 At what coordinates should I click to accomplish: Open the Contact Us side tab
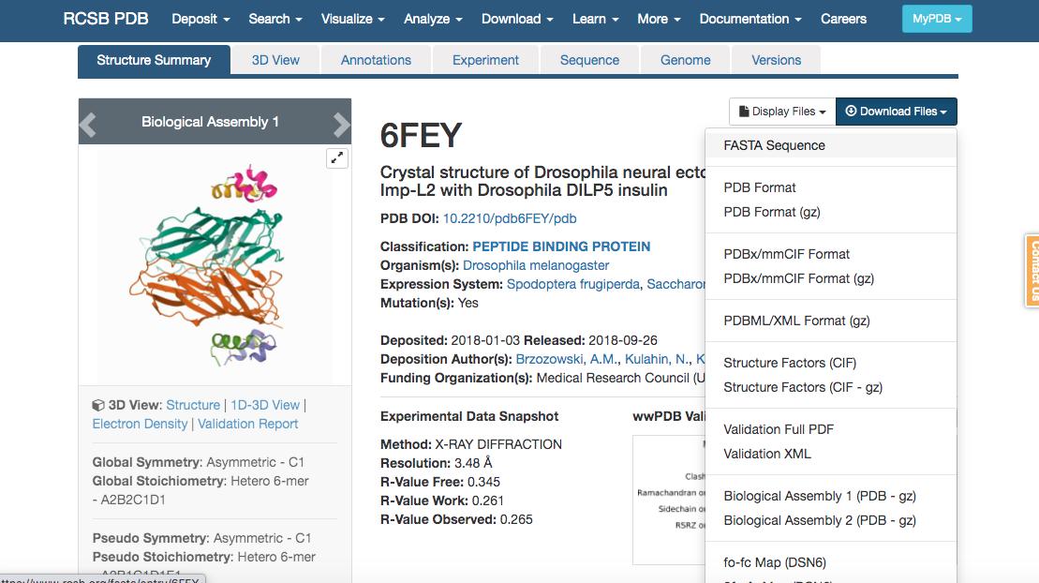(x=1032, y=271)
